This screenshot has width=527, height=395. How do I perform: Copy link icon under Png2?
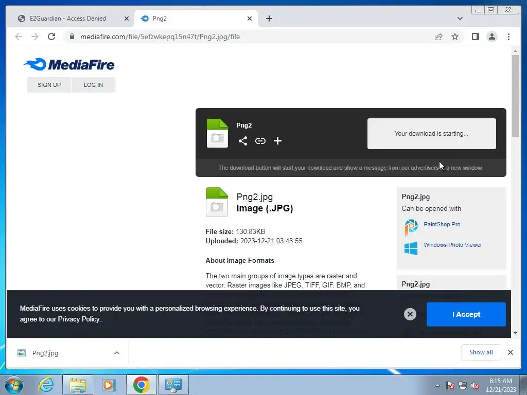pos(260,141)
